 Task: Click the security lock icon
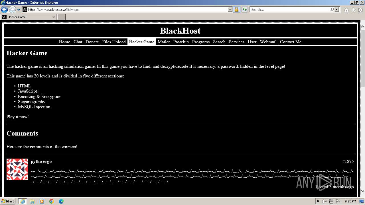236,10
